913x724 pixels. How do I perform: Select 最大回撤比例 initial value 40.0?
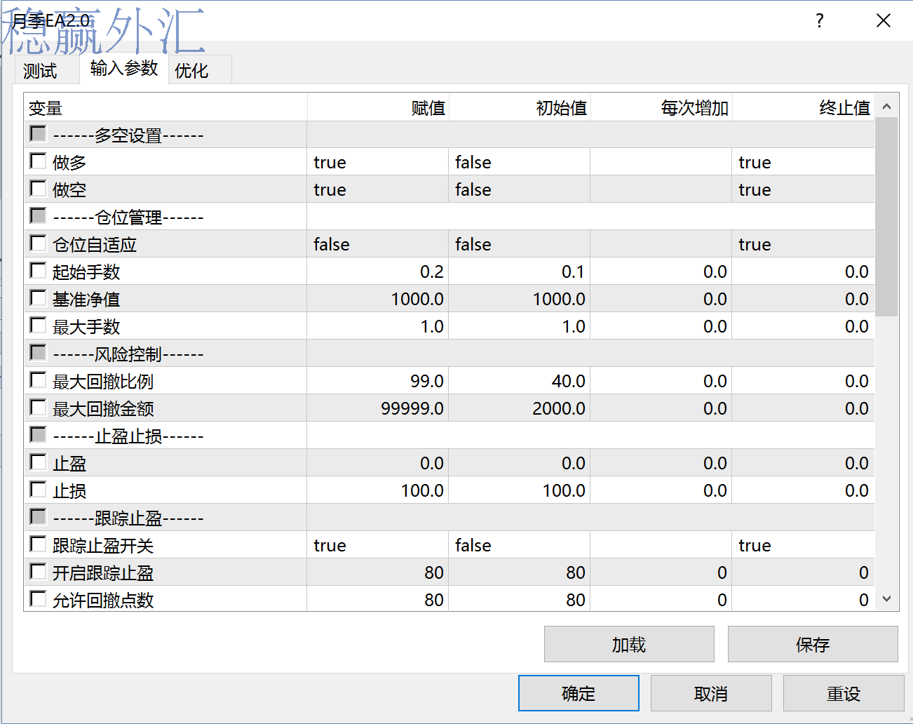point(519,381)
